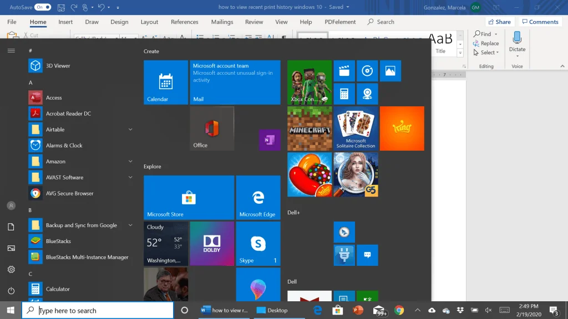Switch to the Mailings tab
The height and width of the screenshot is (319, 568).
pos(222,22)
